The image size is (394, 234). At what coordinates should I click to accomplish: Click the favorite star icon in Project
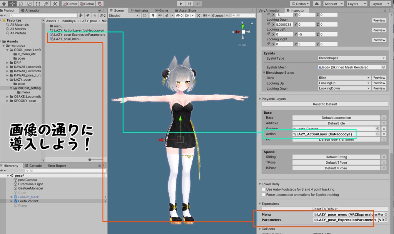point(95,15)
